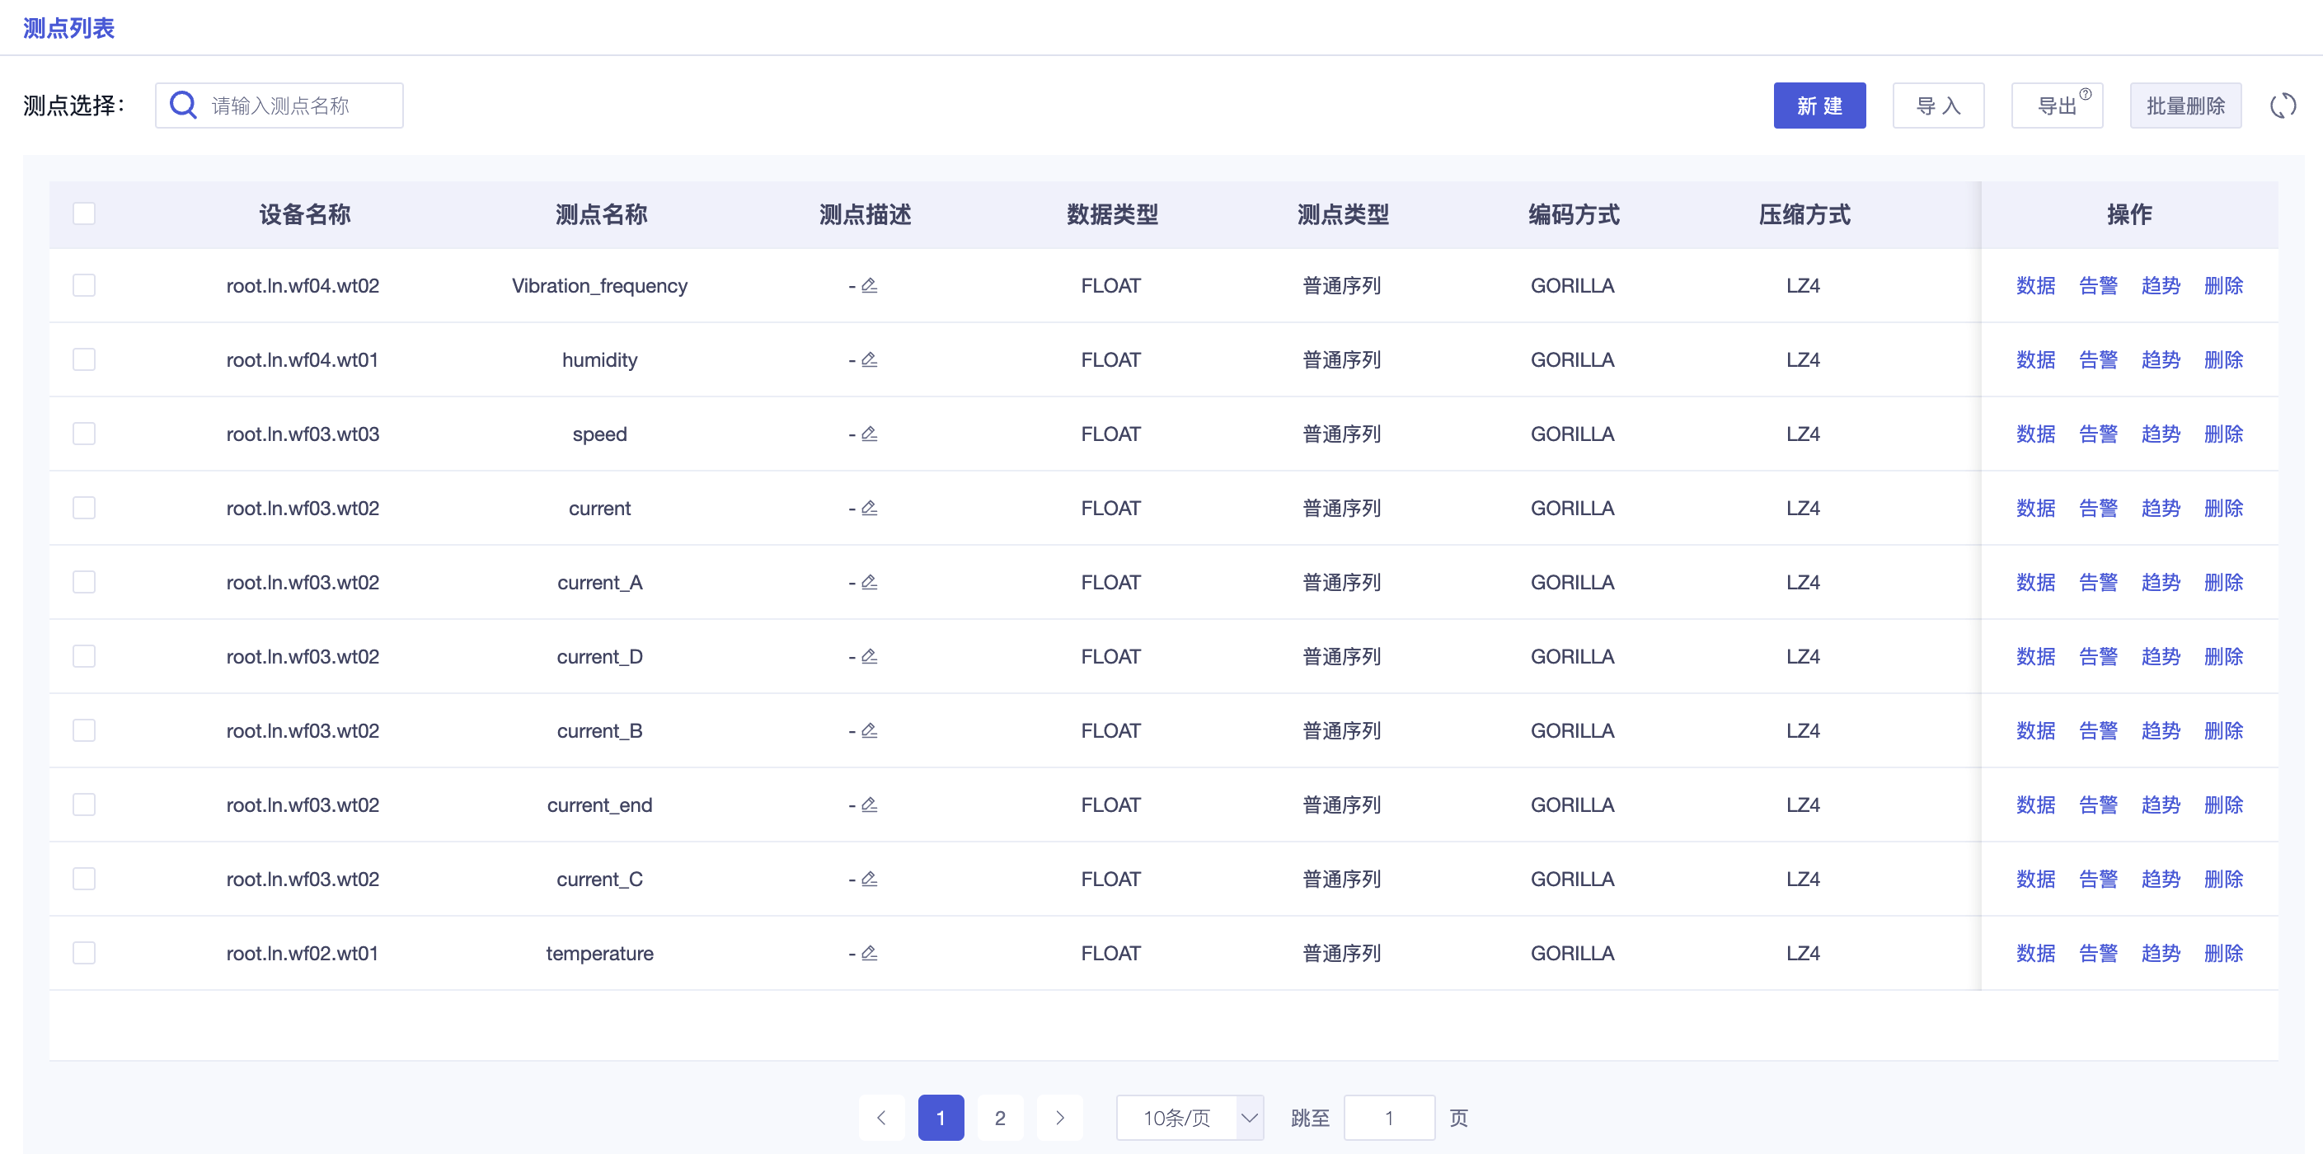The image size is (2323, 1154).
Task: Open the 10条/页 page size dropdown
Action: [1189, 1117]
